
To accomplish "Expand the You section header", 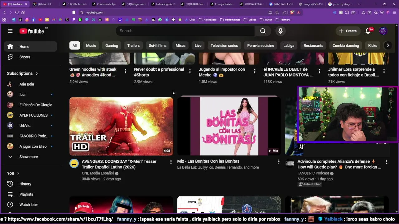I will [13, 173].
